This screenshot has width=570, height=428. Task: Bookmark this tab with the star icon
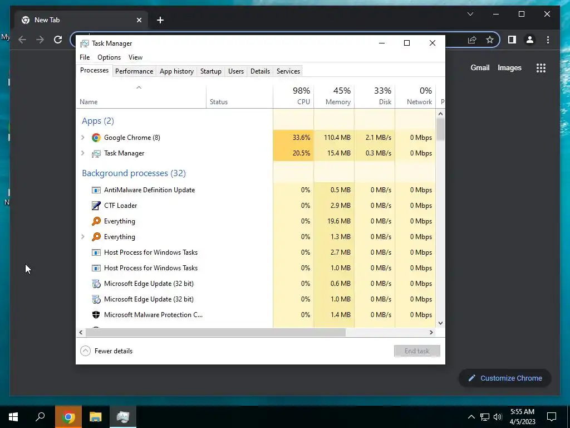tap(490, 40)
